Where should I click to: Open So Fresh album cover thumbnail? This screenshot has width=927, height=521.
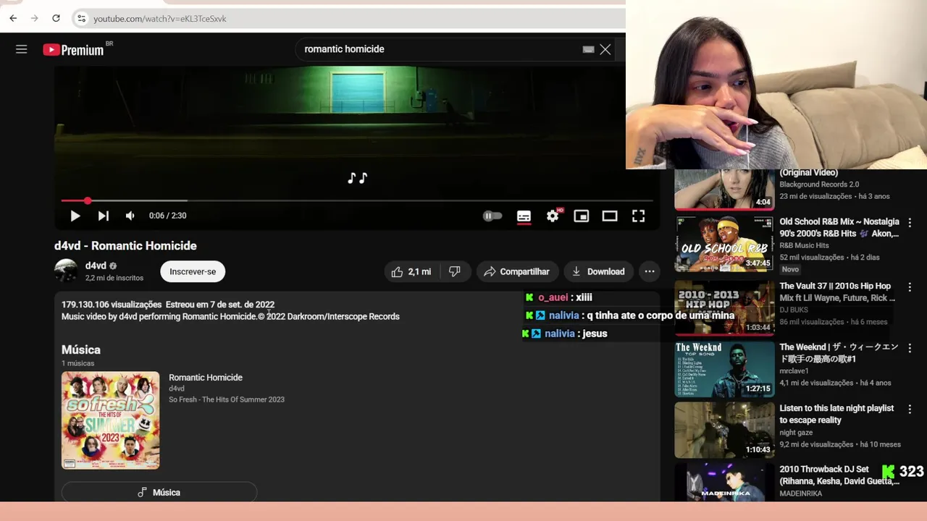tap(110, 420)
